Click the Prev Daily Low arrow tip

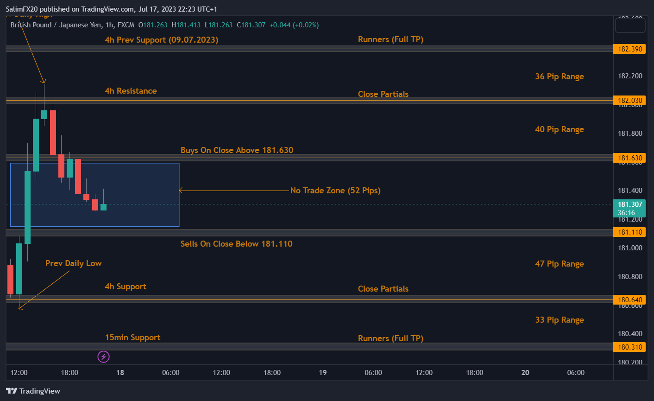(x=19, y=308)
